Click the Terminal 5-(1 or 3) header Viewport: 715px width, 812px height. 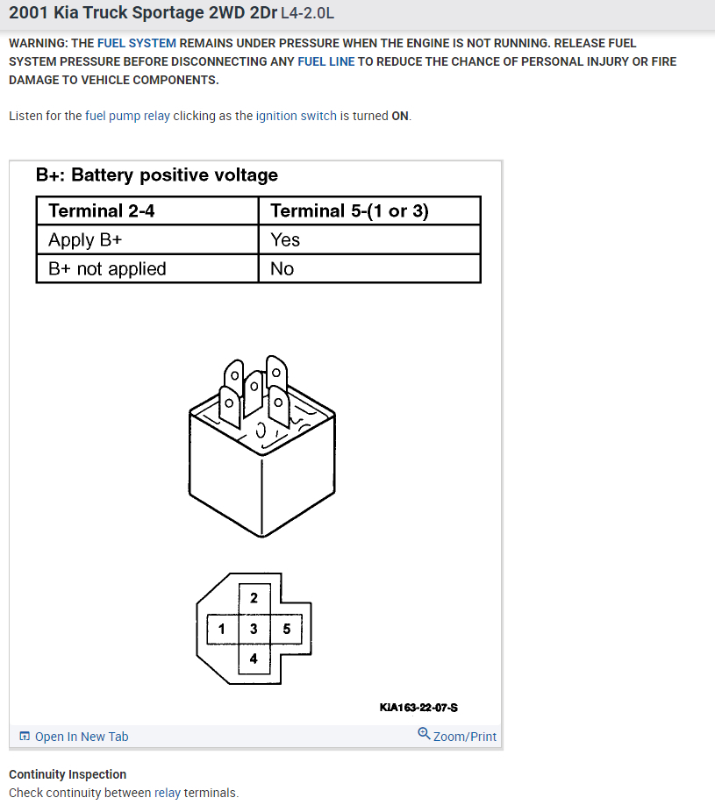[x=349, y=210]
